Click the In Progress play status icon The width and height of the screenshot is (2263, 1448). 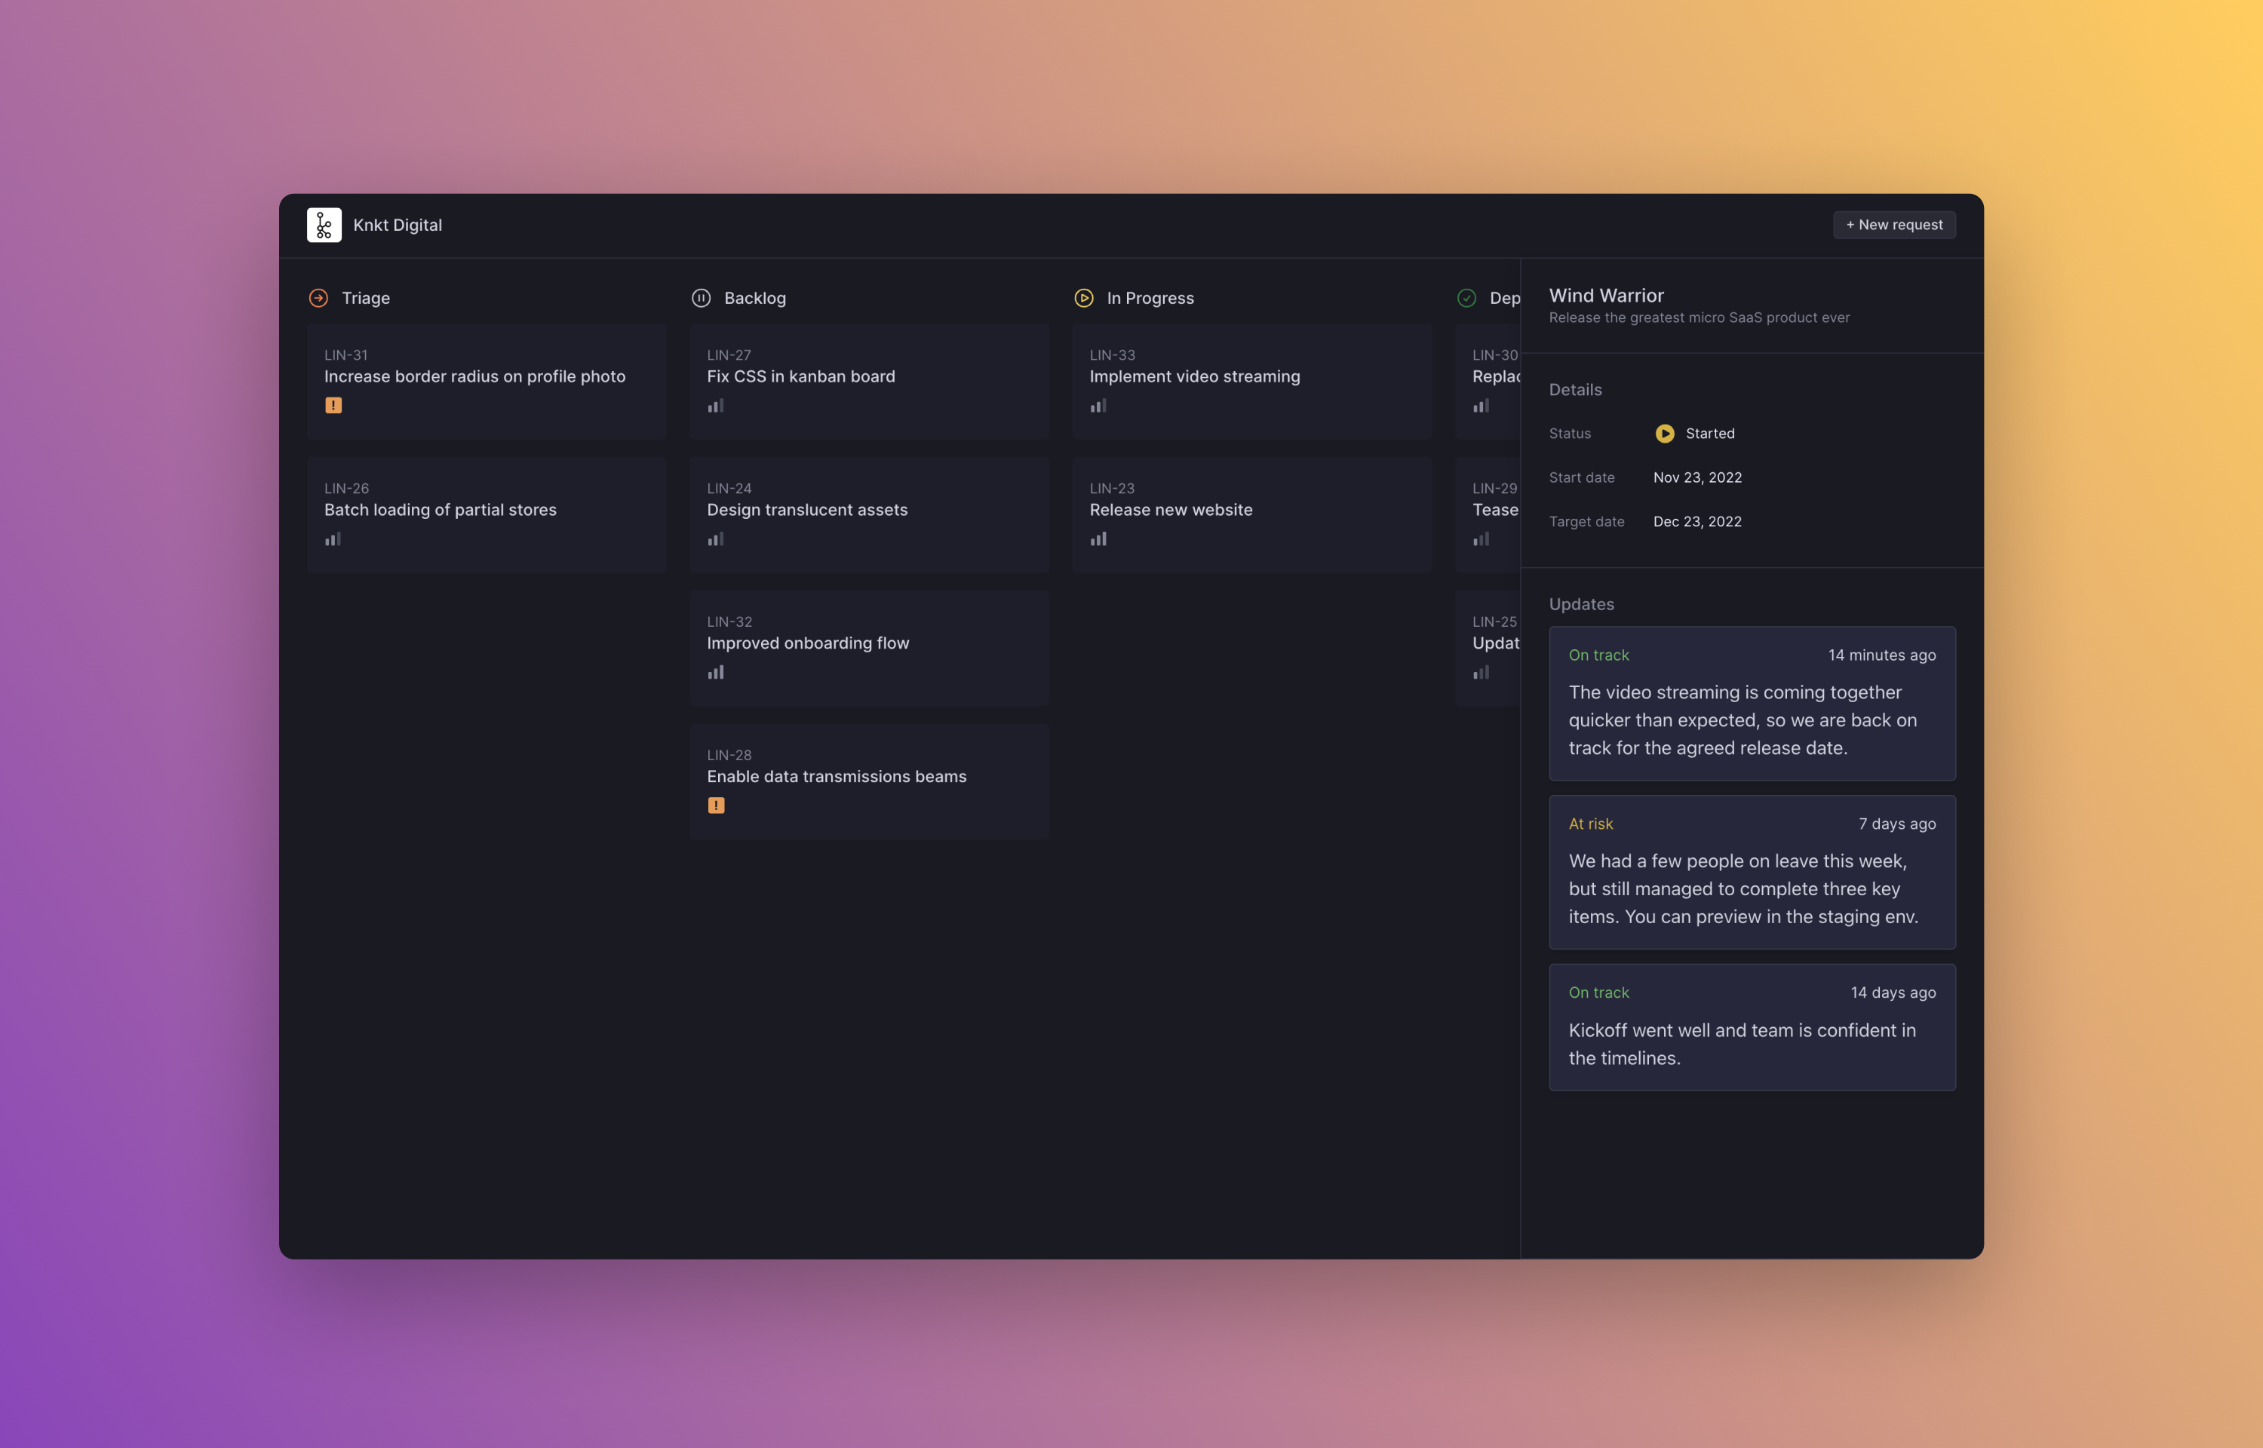pos(1084,298)
